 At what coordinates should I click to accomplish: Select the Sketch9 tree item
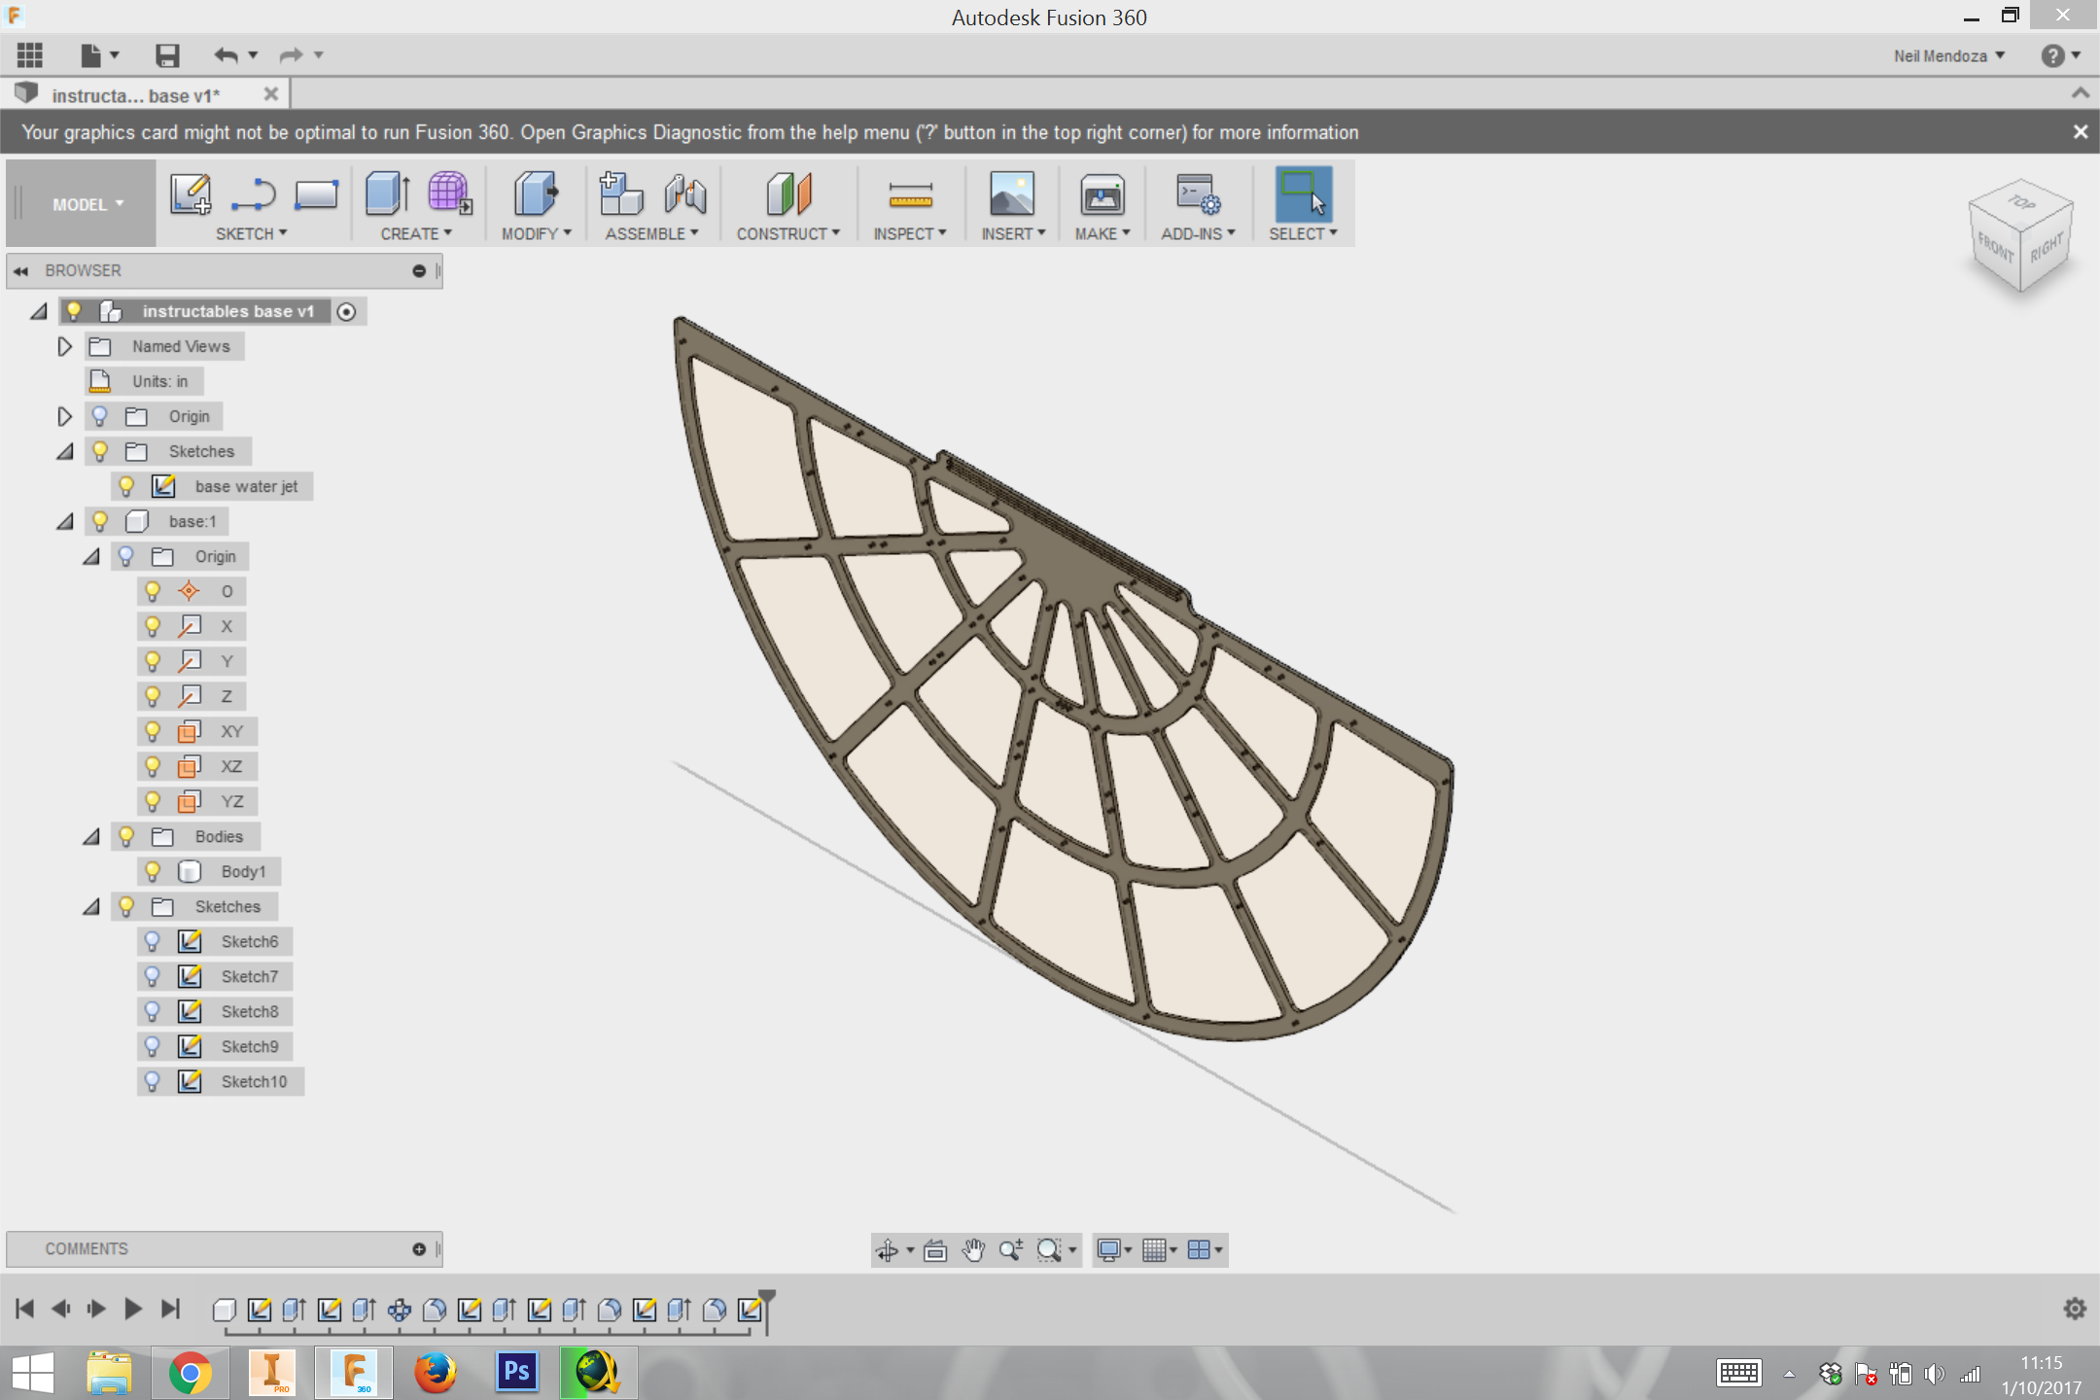click(x=249, y=1046)
